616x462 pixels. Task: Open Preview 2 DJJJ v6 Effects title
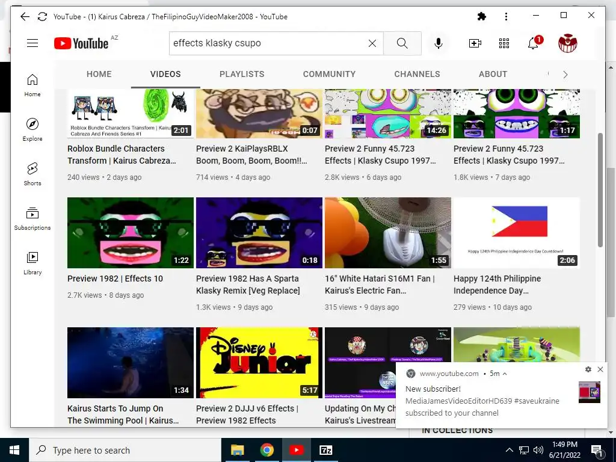tap(247, 414)
